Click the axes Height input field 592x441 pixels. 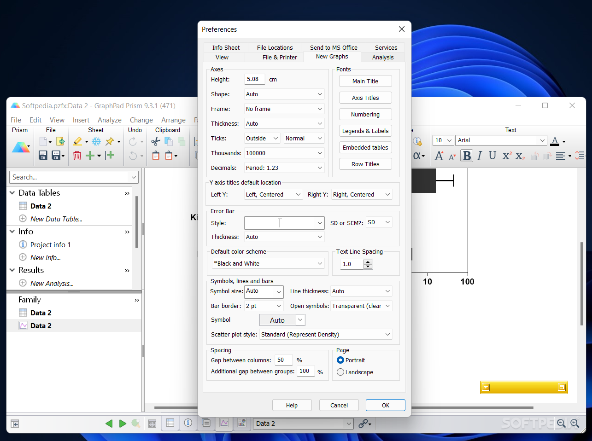point(255,79)
